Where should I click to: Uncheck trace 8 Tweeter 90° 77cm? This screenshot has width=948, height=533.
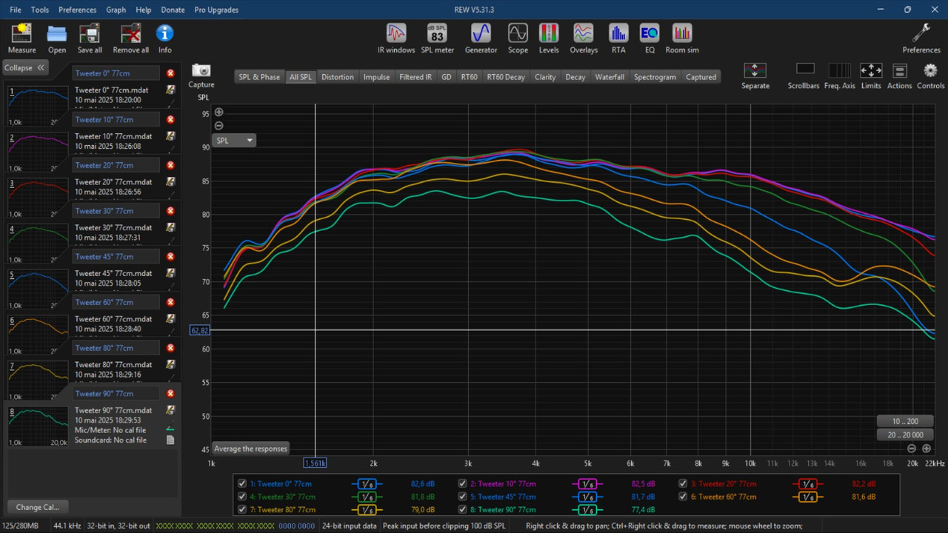pyautogui.click(x=462, y=509)
